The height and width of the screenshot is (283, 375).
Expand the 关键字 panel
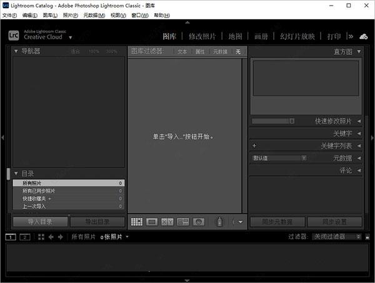click(359, 133)
